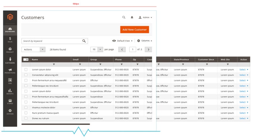Open the Stores section icon
253x140 pixels.
point(10,101)
